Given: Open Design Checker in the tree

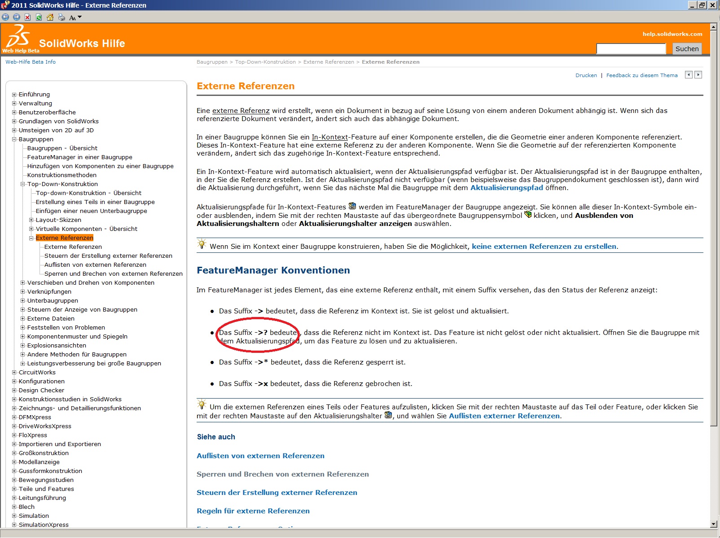Looking at the screenshot, I should coord(41,390).
